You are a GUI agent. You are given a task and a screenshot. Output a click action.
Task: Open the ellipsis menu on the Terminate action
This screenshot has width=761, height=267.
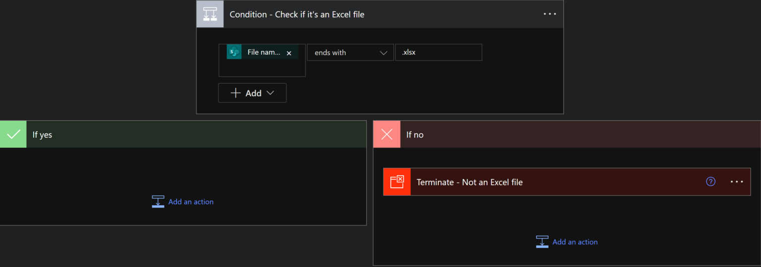point(736,182)
